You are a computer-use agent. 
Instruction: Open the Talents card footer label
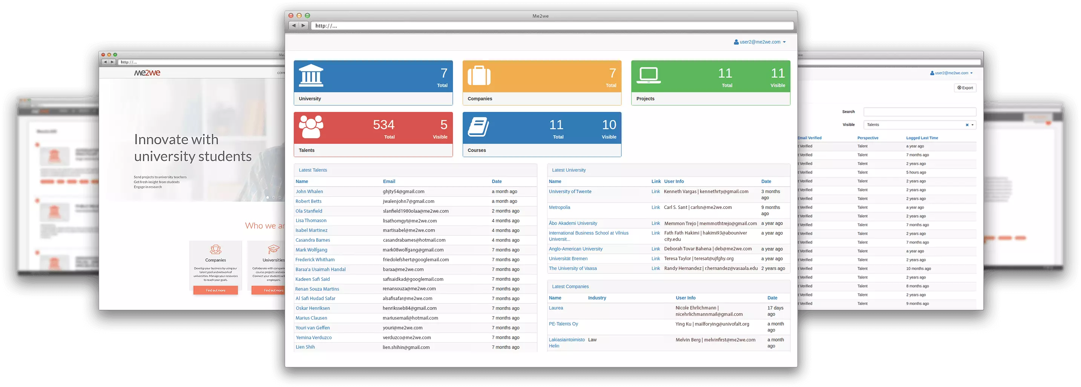[x=306, y=150]
